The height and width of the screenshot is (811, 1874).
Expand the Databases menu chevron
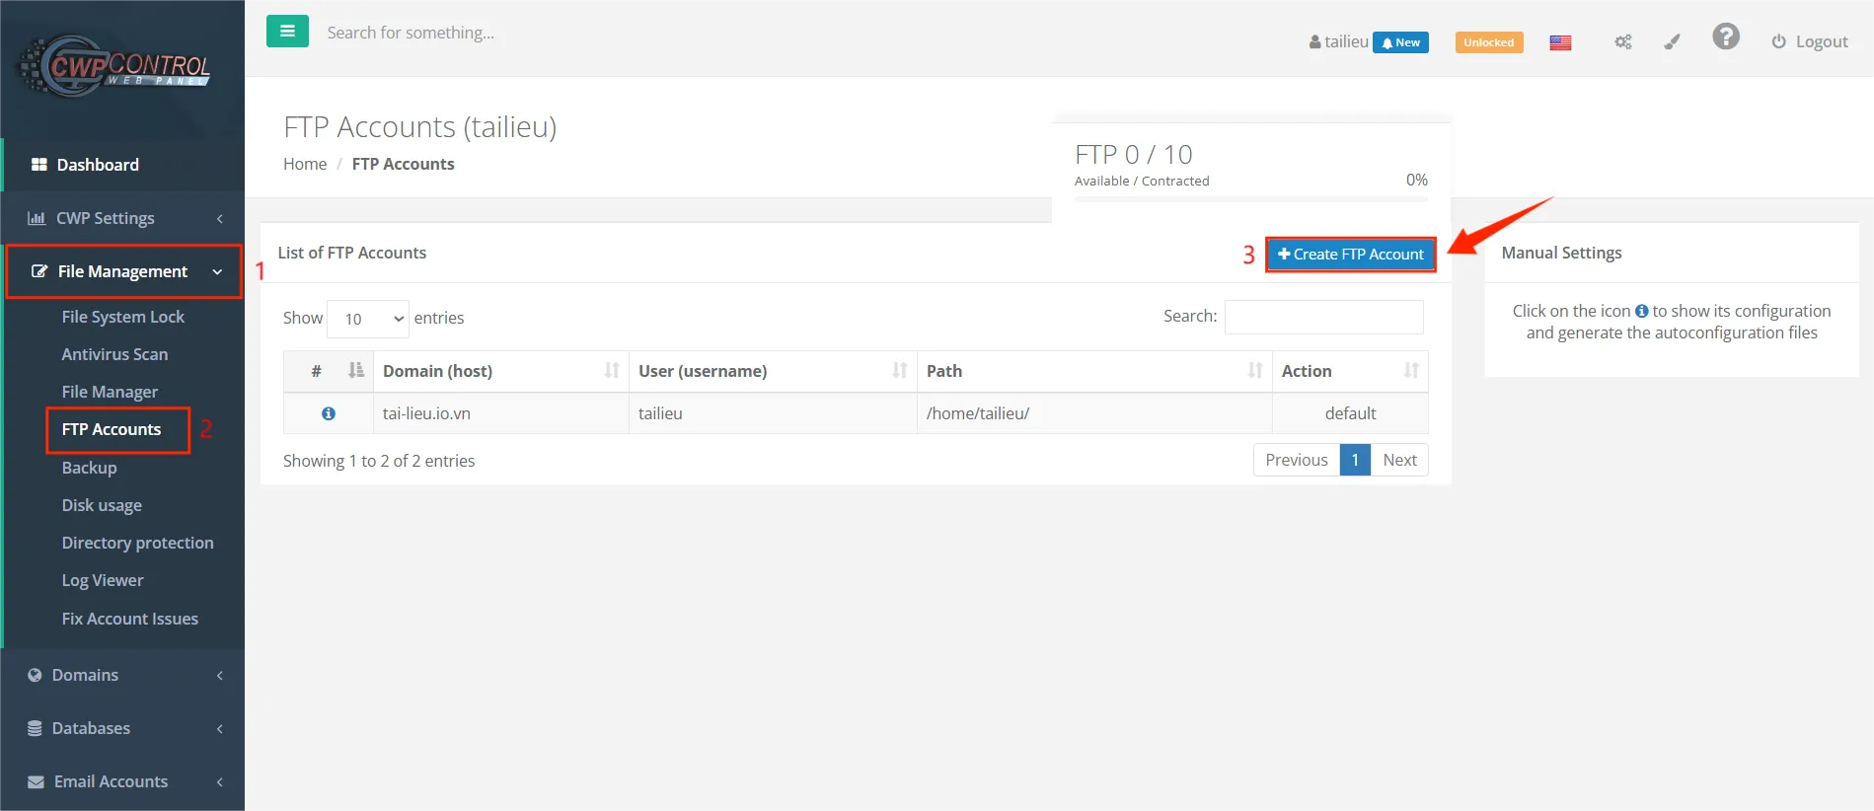click(x=220, y=729)
